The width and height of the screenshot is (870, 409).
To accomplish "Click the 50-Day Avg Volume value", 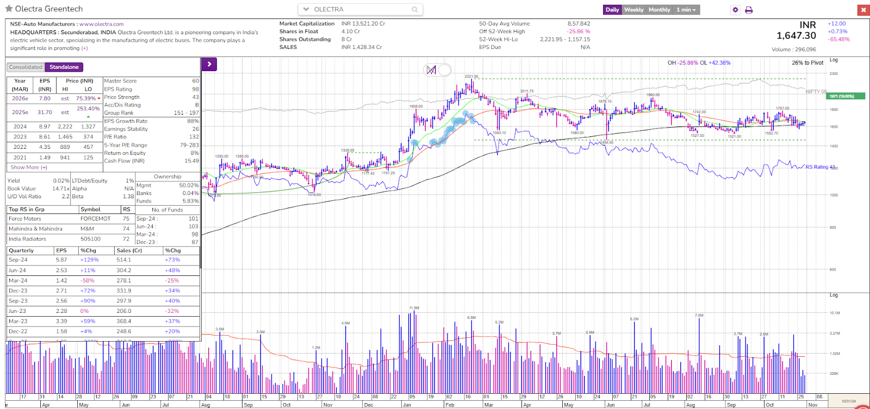I will click(579, 24).
